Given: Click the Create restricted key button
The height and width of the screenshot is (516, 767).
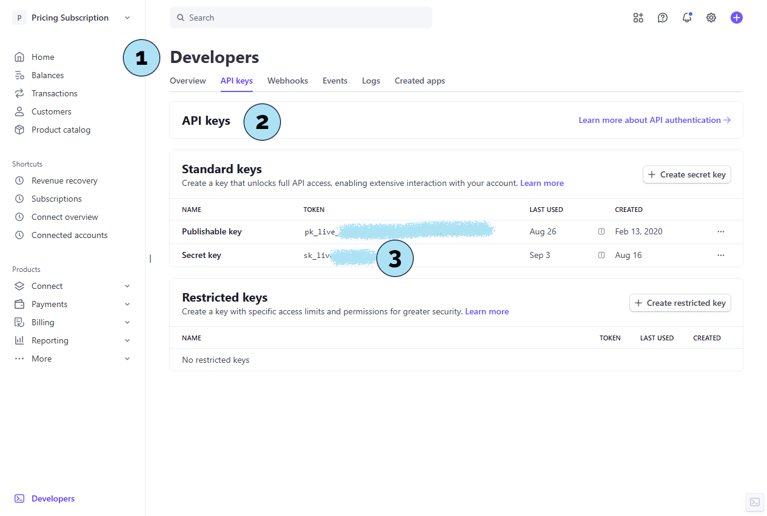Looking at the screenshot, I should click(680, 303).
